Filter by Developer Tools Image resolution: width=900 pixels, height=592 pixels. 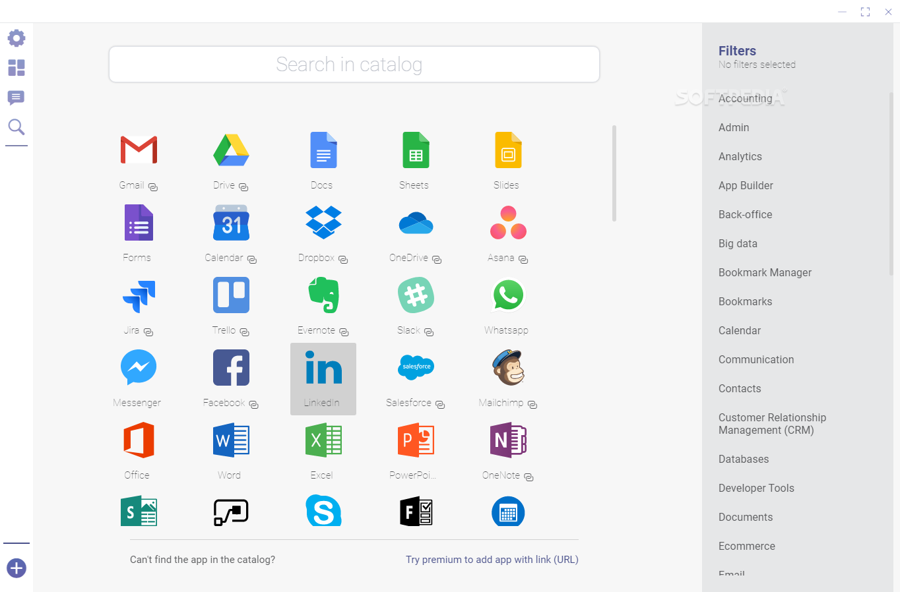756,488
